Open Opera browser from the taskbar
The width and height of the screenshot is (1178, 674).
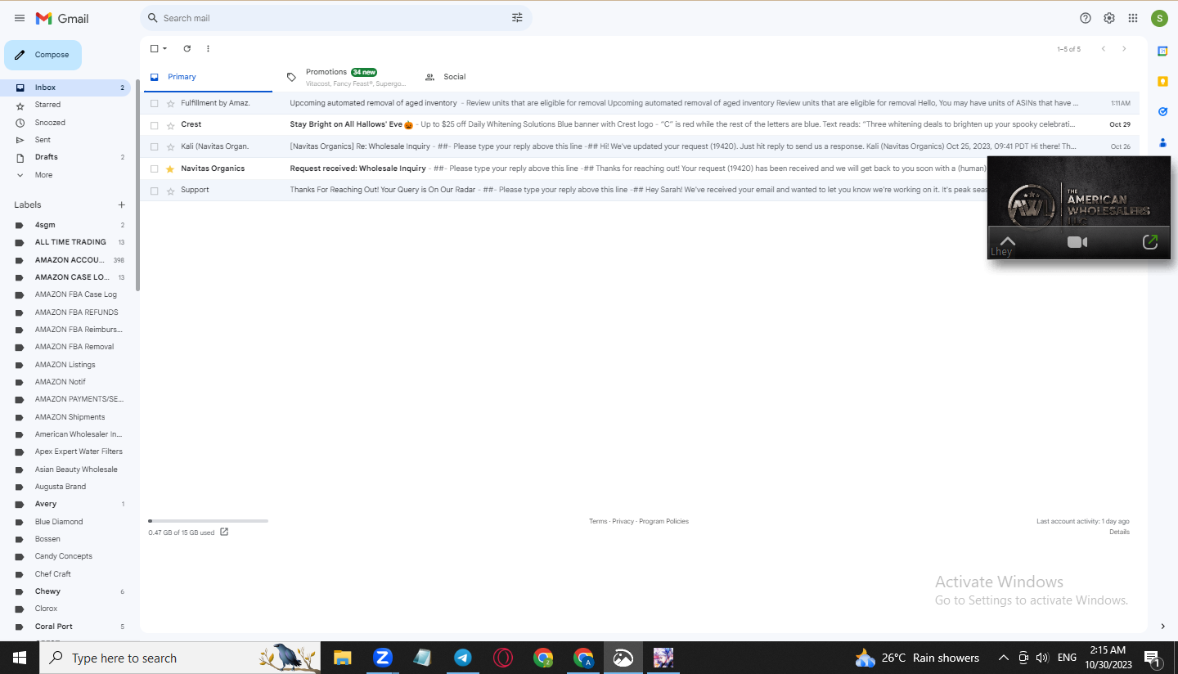(503, 658)
